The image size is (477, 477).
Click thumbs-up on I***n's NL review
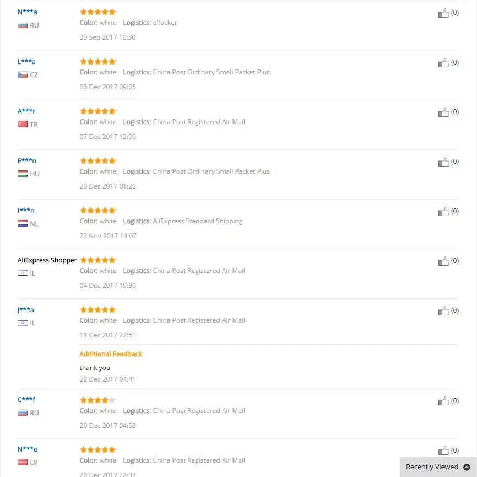pyautogui.click(x=443, y=212)
